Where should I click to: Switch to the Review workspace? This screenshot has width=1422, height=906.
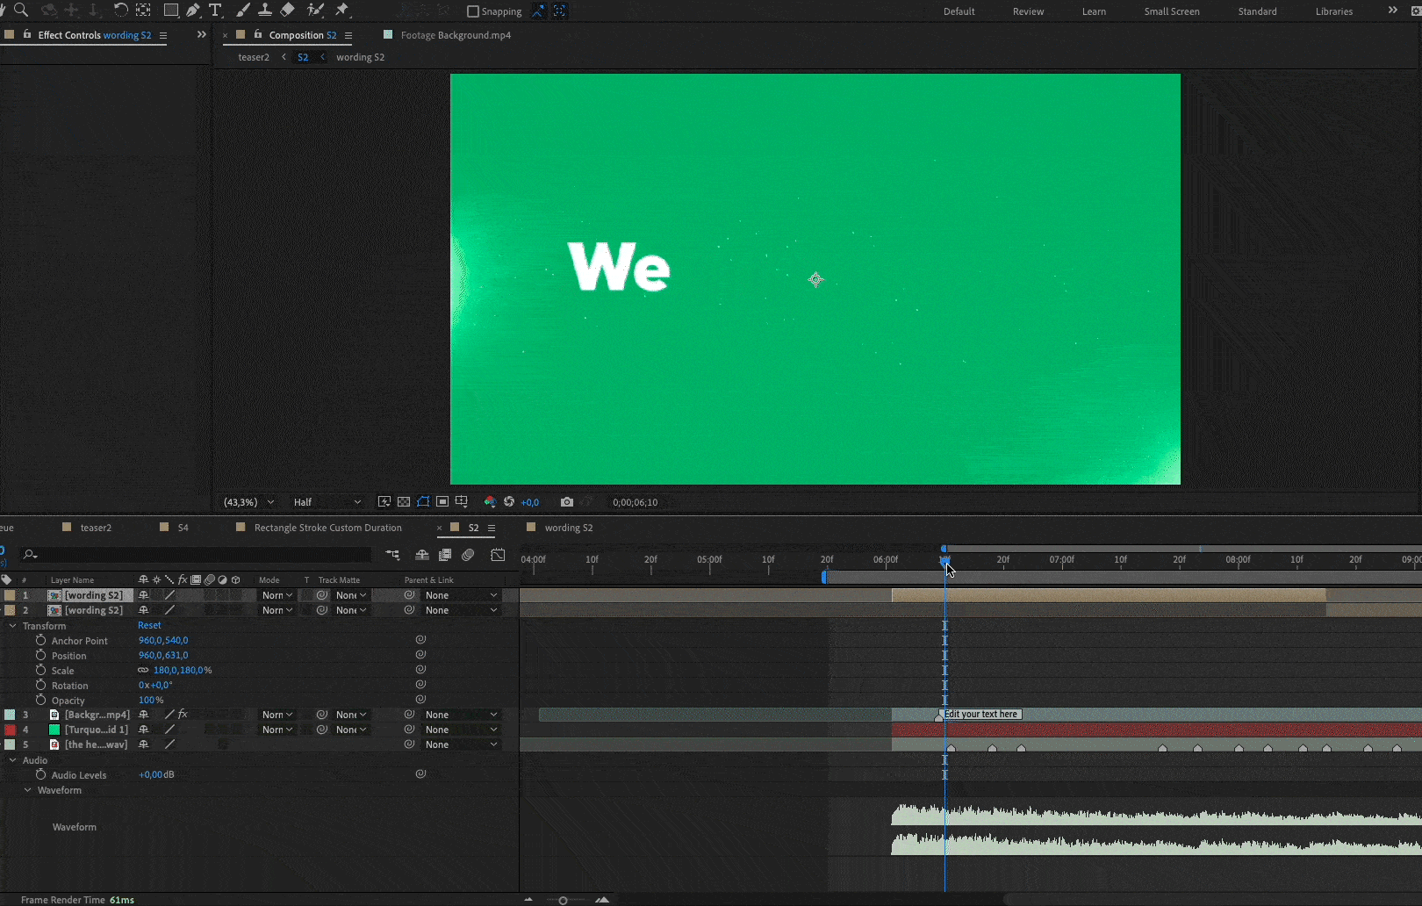click(x=1028, y=11)
